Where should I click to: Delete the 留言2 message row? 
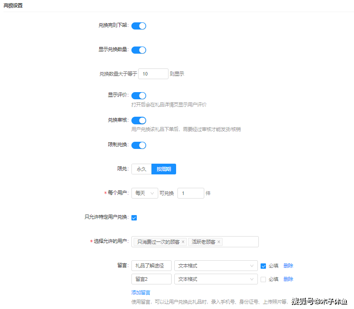[x=288, y=279]
